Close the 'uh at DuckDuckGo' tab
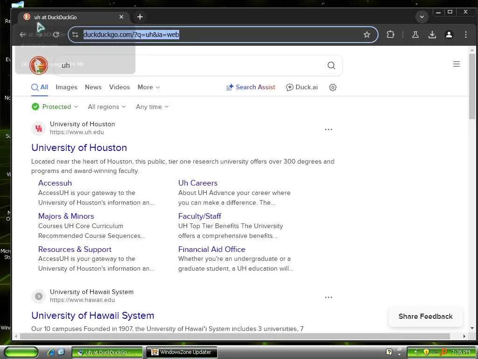Viewport: 478px width, 359px height. (x=121, y=17)
